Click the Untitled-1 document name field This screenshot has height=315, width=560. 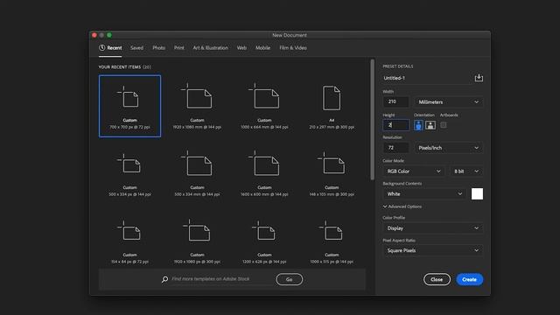[x=427, y=78]
